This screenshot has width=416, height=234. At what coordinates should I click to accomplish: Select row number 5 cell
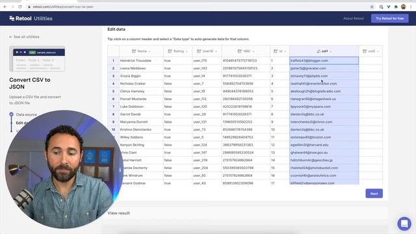coord(113,91)
